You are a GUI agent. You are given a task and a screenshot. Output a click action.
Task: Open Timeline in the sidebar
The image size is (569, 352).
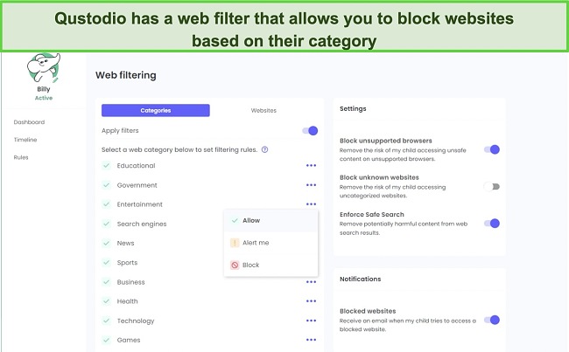[x=25, y=140]
